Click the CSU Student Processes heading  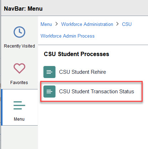[76, 54]
